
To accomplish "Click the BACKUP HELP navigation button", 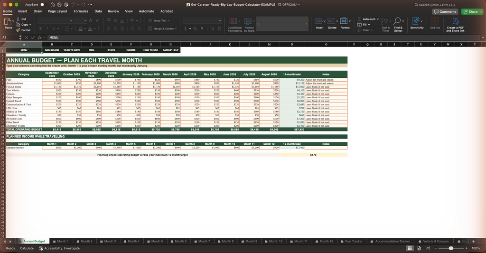I will click(170, 50).
